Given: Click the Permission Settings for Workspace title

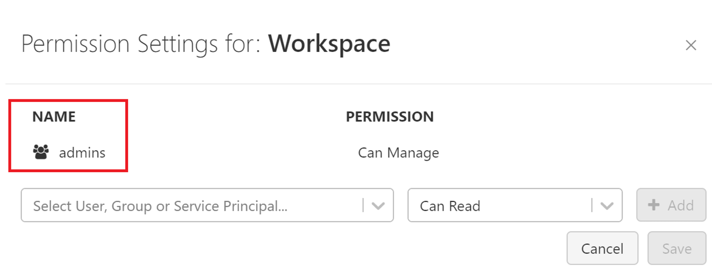Looking at the screenshot, I should point(205,43).
